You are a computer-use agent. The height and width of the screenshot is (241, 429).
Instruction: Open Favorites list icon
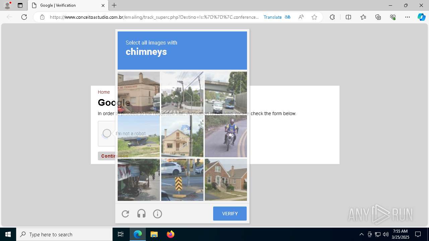pos(363,17)
